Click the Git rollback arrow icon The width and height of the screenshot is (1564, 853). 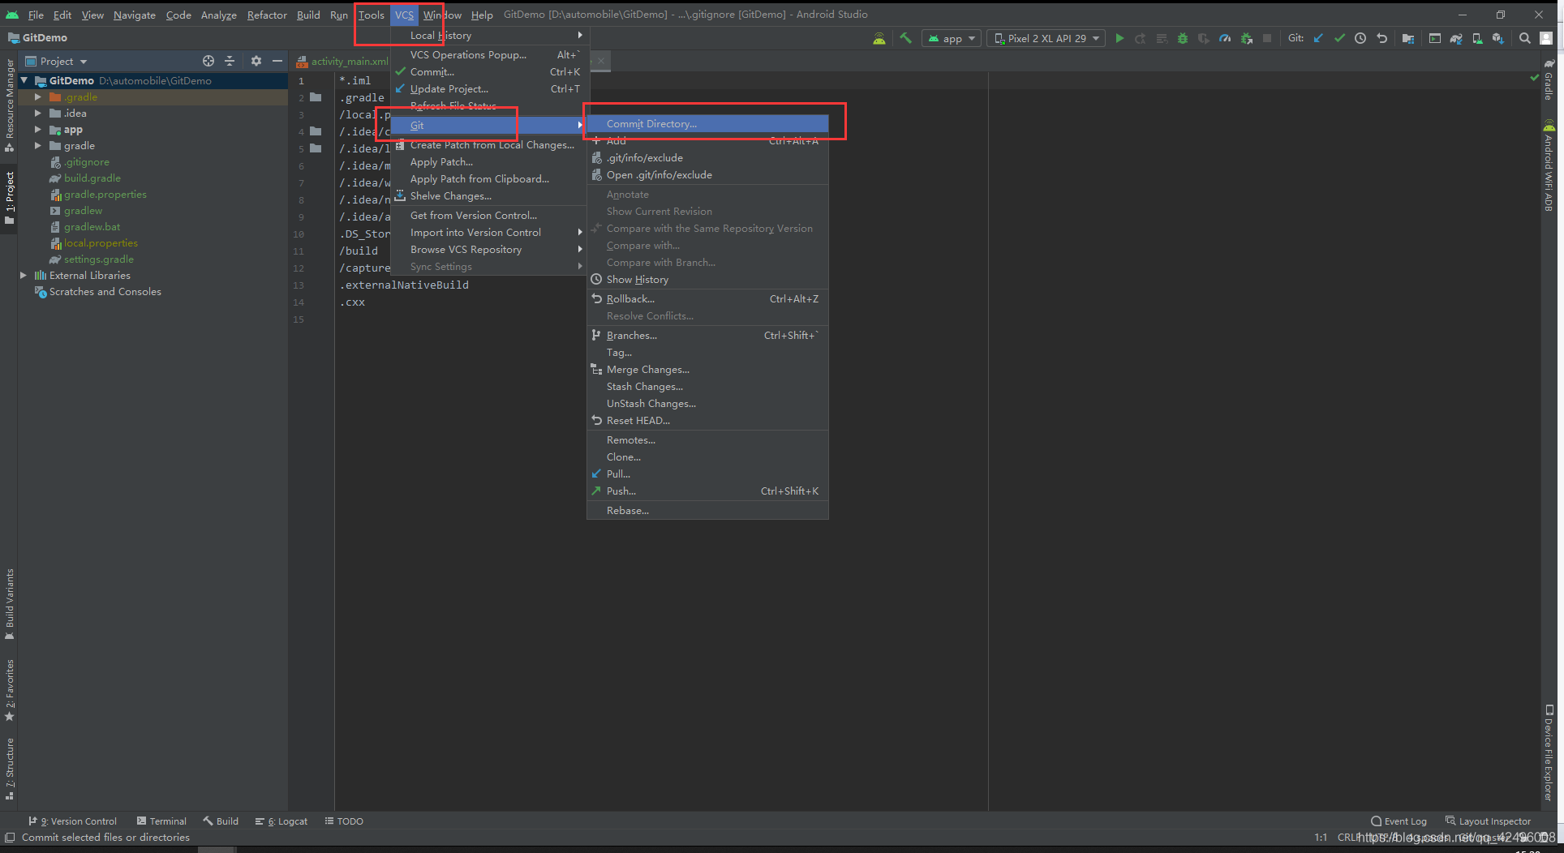(1381, 38)
